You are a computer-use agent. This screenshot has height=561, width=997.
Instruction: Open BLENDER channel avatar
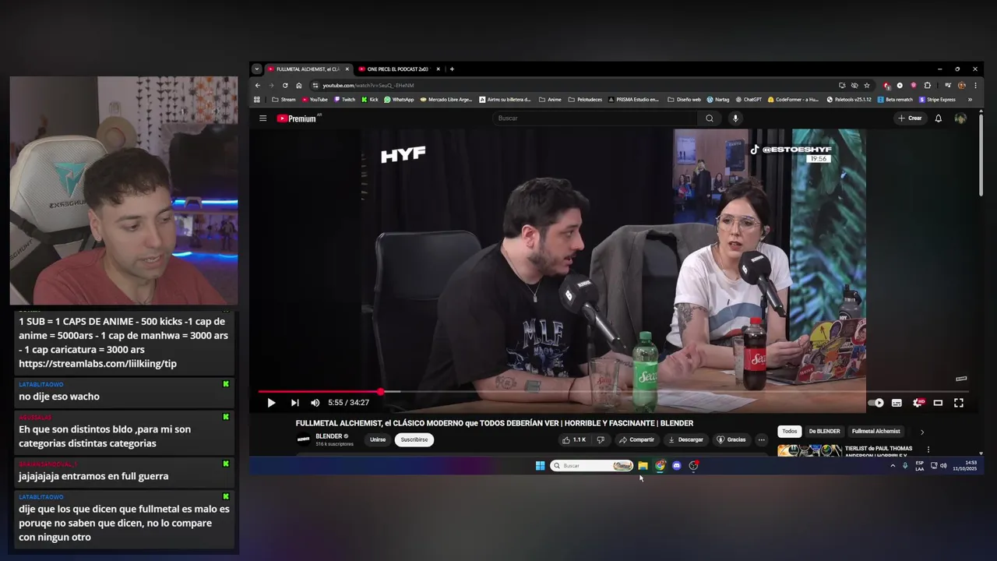click(x=303, y=439)
